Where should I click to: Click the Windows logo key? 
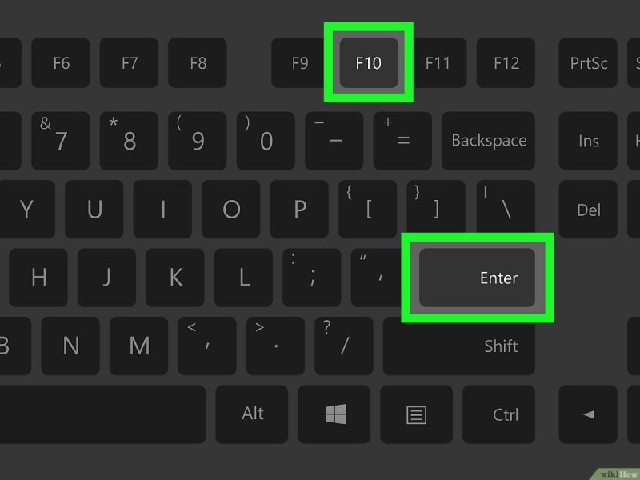334,414
